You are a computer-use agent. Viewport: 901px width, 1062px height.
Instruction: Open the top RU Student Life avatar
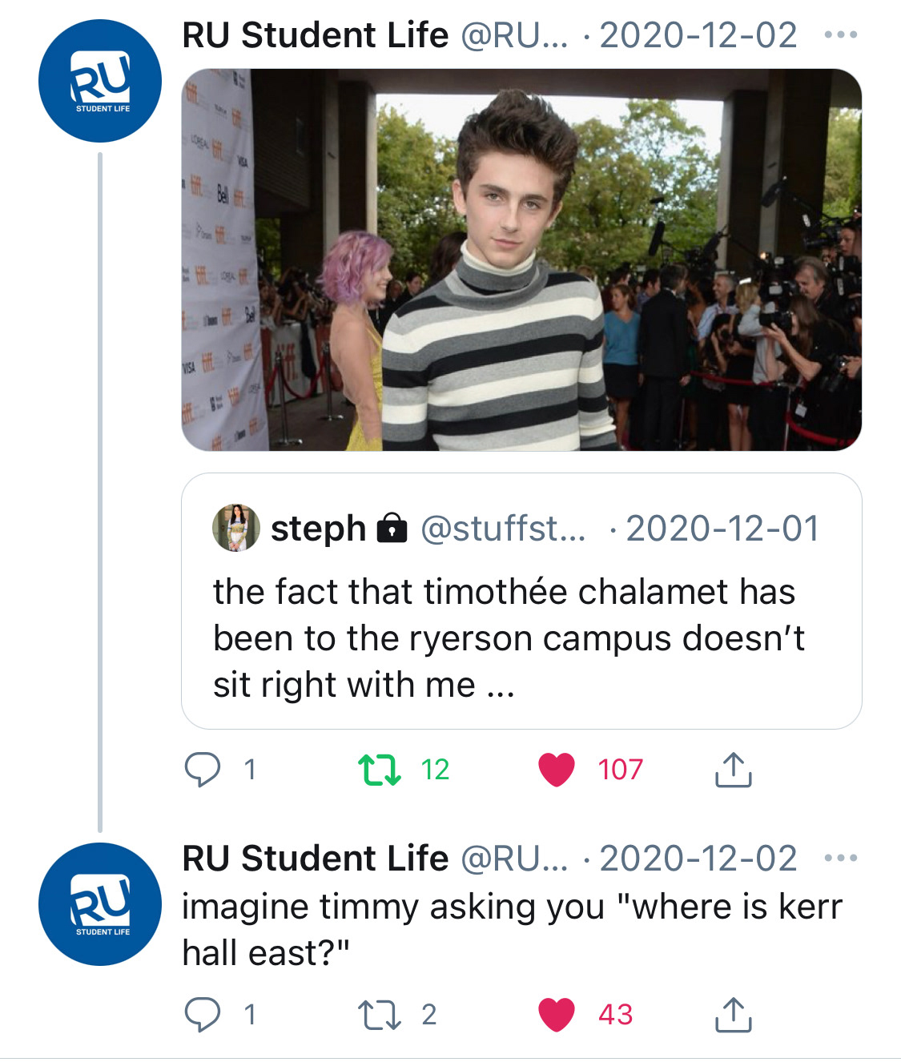point(100,81)
